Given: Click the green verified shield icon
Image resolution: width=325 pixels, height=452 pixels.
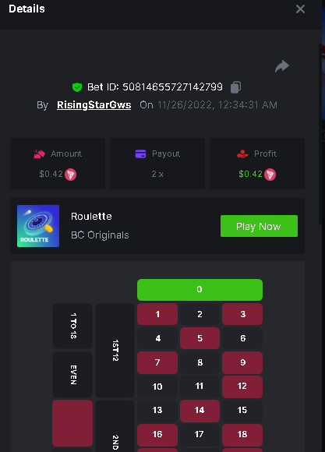Looking at the screenshot, I should [77, 87].
